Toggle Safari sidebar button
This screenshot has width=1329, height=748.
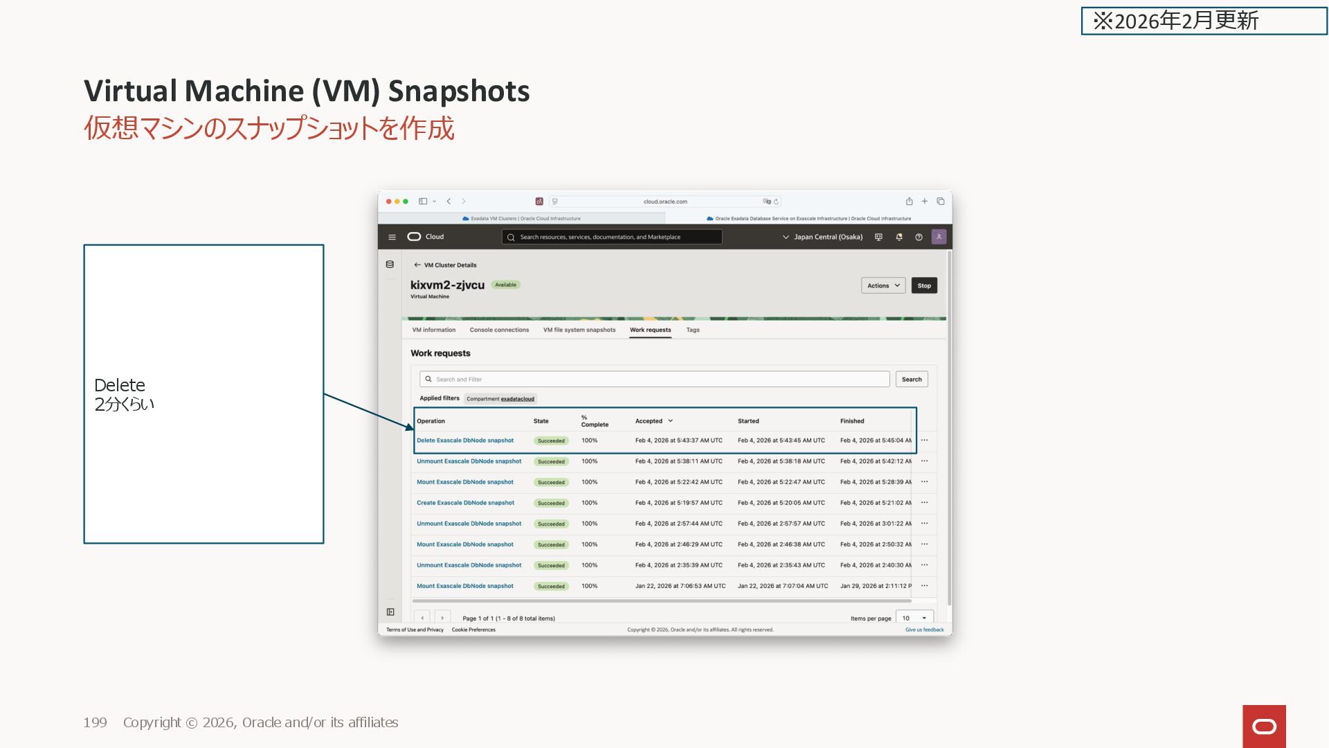click(423, 202)
